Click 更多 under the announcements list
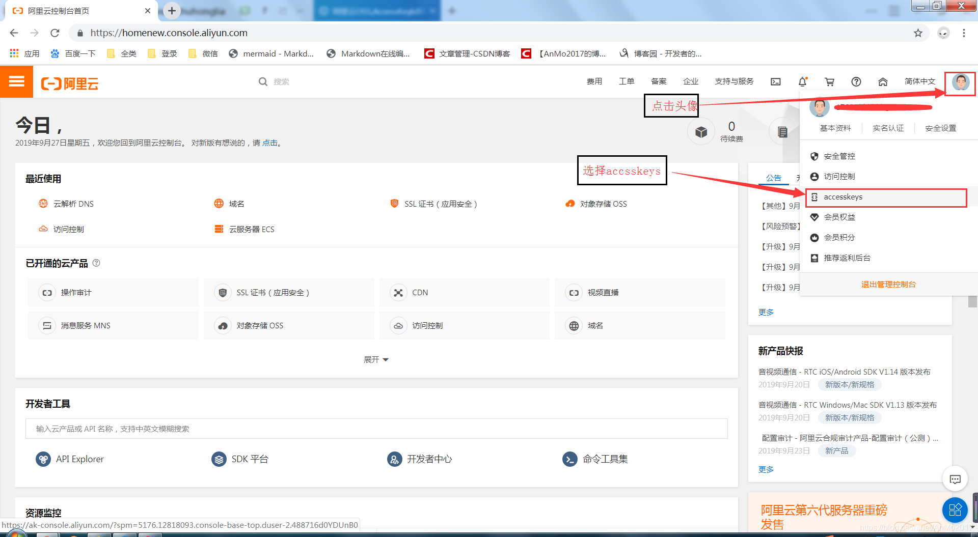The width and height of the screenshot is (978, 537). [766, 312]
